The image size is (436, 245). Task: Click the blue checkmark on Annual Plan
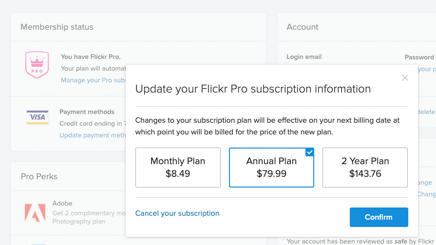click(x=309, y=152)
